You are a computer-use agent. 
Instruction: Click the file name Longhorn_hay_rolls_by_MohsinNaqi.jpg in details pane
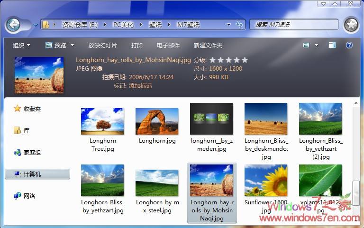click(x=133, y=60)
